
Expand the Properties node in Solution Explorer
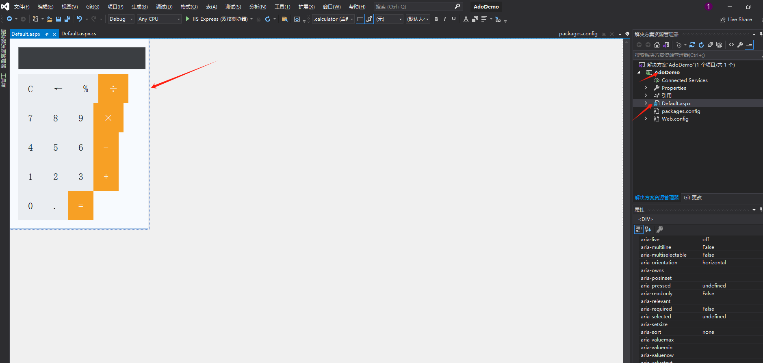tap(646, 88)
